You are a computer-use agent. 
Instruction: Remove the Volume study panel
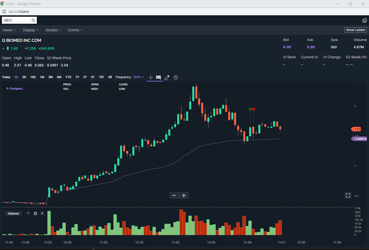[42, 213]
